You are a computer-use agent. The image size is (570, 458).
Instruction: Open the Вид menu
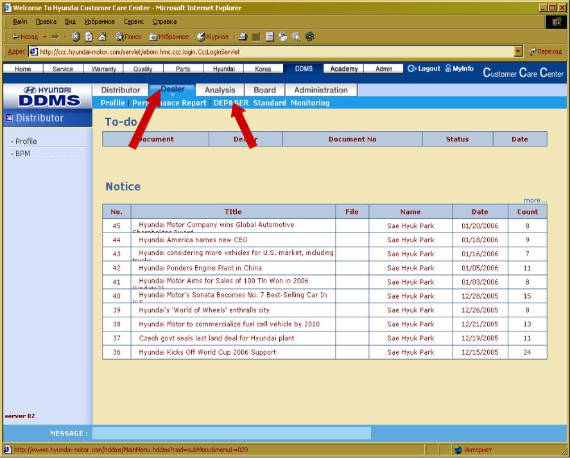coord(70,21)
